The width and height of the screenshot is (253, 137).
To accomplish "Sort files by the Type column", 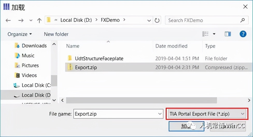I will pyautogui.click(x=210, y=46).
